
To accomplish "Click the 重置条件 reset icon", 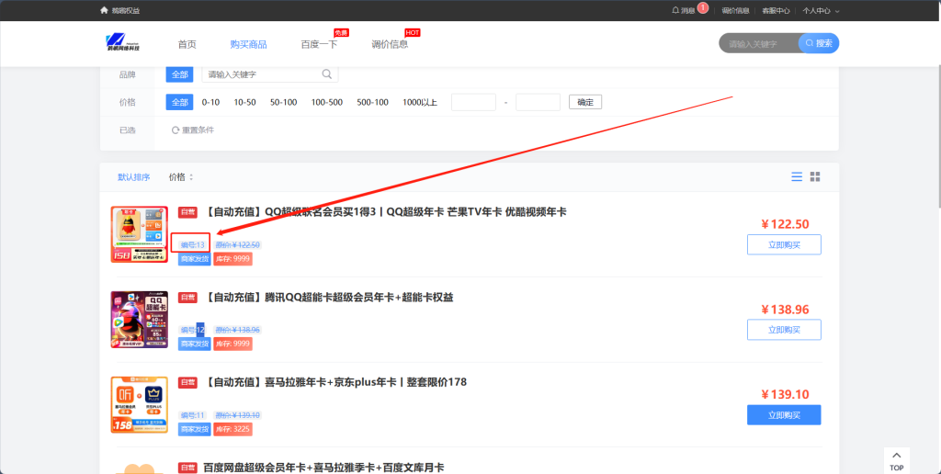I will [x=176, y=130].
